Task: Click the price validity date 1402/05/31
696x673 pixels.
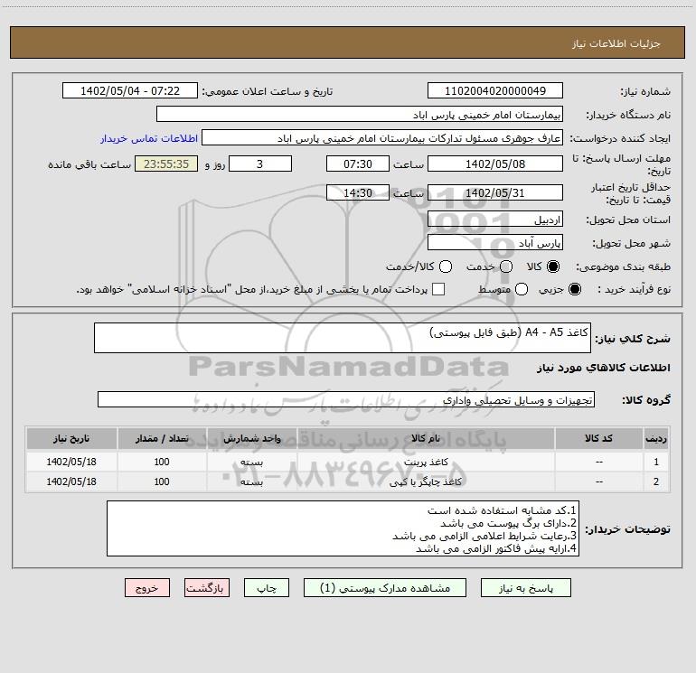Action: (495, 193)
